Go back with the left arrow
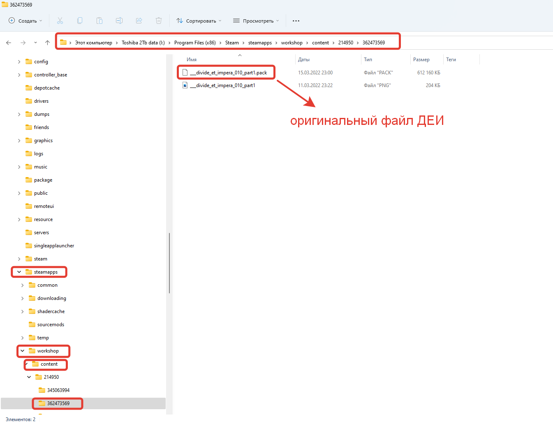 coord(9,43)
